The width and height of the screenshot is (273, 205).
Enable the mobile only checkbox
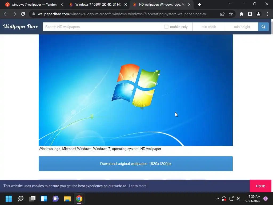(x=166, y=27)
